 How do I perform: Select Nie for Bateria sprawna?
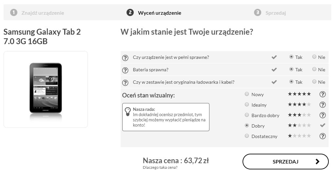click(x=314, y=69)
